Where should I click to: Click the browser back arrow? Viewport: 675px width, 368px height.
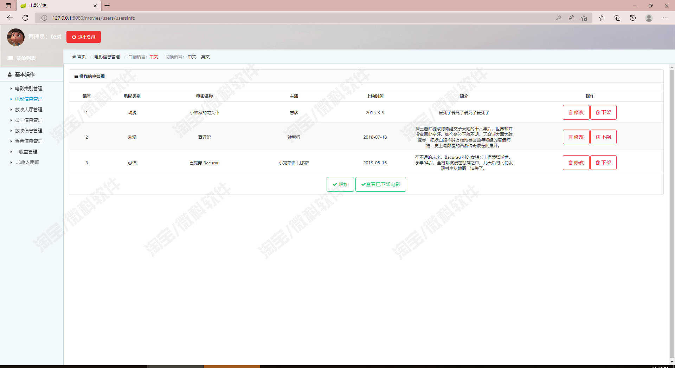[x=9, y=18]
